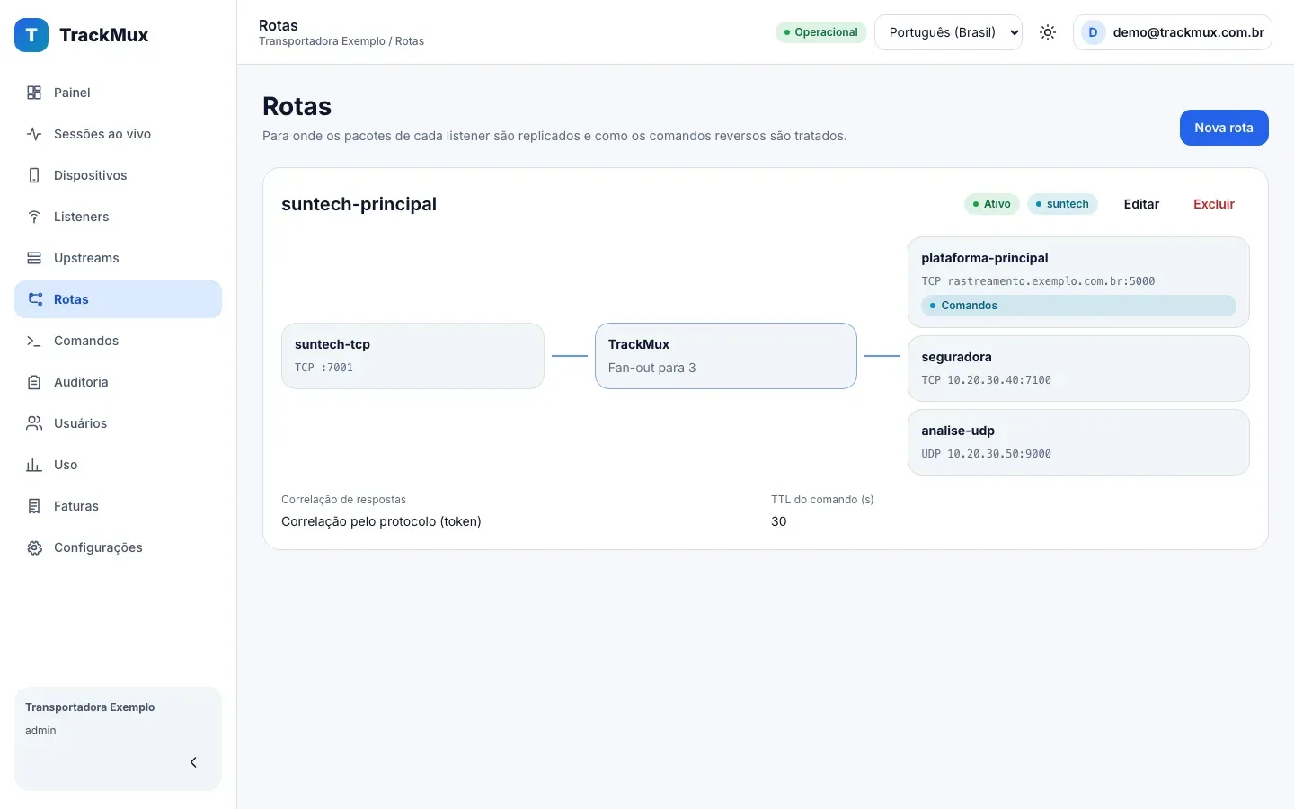Open the Painel menu item

(118, 93)
